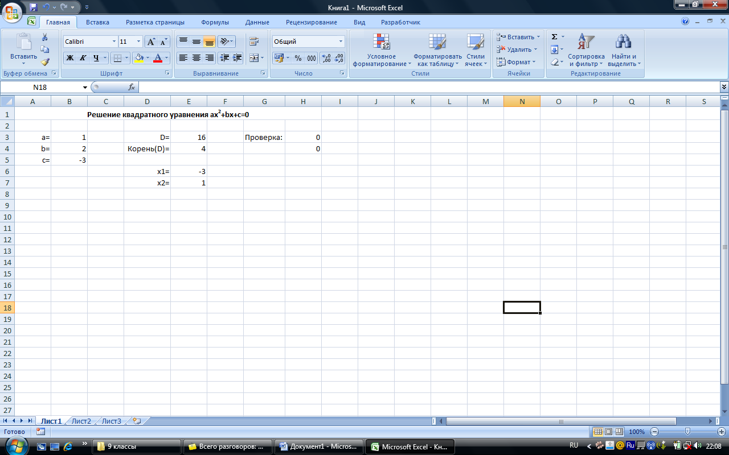Open the Данные ribbon tab
Image resolution: width=729 pixels, height=455 pixels.
click(257, 22)
